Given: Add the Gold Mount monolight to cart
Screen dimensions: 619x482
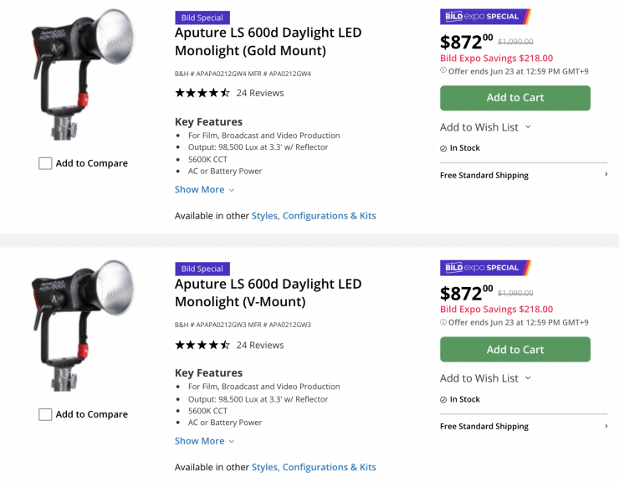Looking at the screenshot, I should click(x=515, y=98).
